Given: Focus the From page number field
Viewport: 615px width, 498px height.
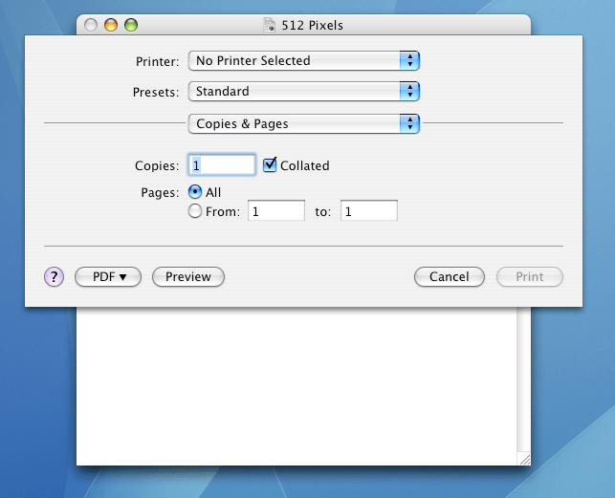Looking at the screenshot, I should point(276,211).
